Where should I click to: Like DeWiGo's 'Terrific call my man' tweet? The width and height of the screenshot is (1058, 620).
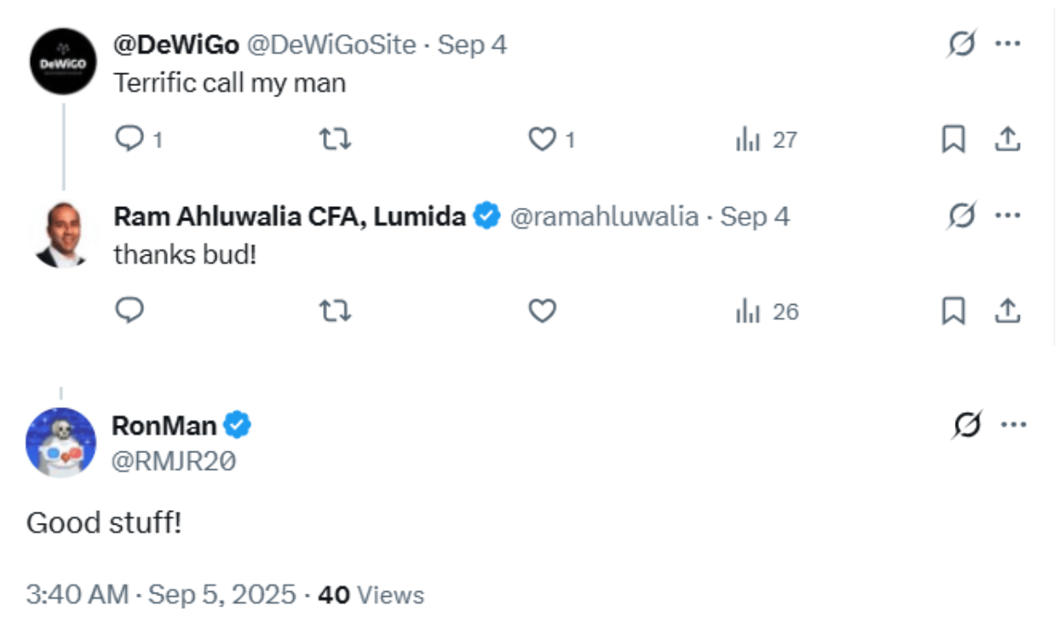tap(542, 139)
